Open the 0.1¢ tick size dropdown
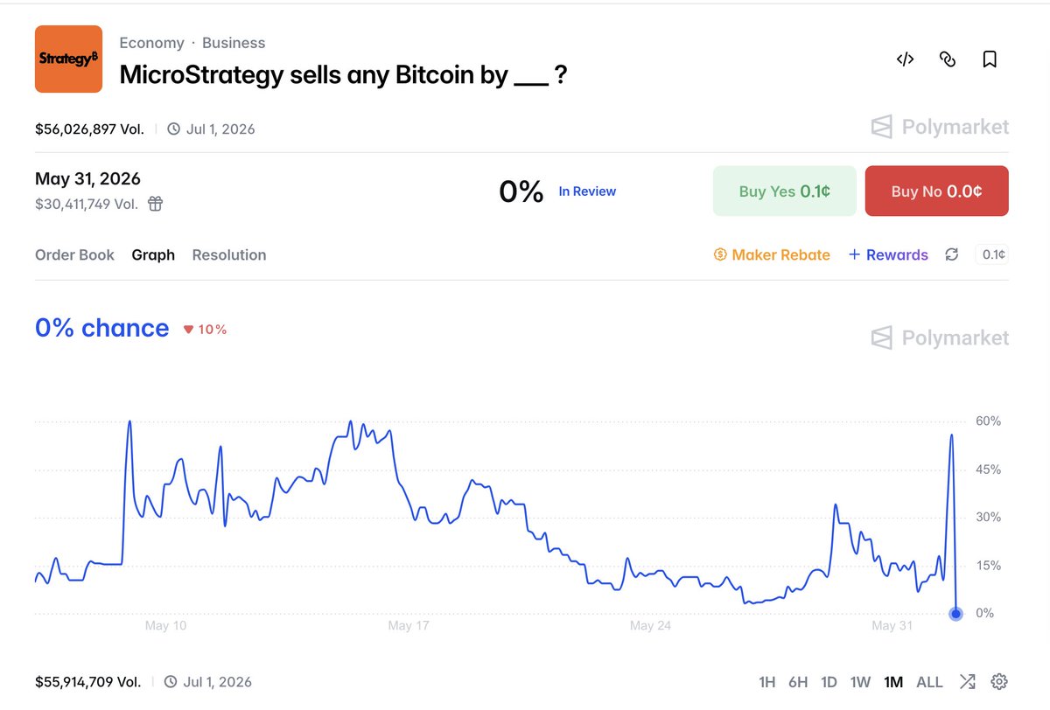This screenshot has height=710, width=1050. point(993,254)
